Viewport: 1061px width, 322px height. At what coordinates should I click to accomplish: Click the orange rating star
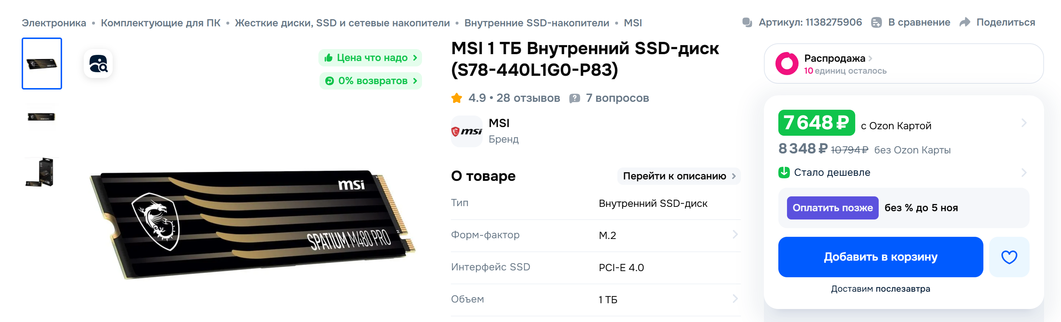pos(456,98)
